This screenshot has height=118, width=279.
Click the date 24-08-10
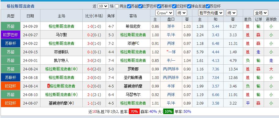click(x=30, y=95)
